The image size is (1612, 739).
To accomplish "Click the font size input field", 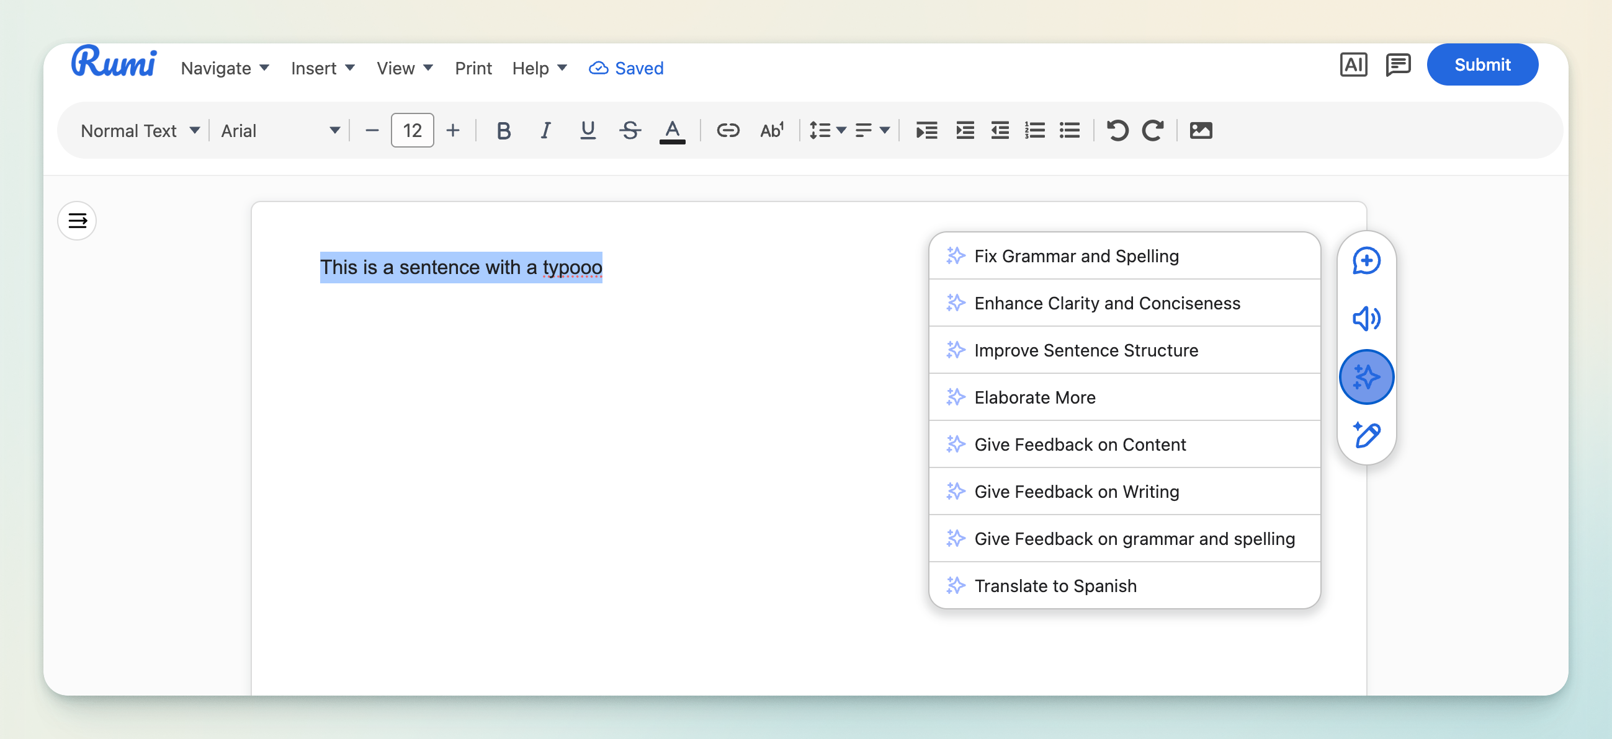I will point(412,131).
